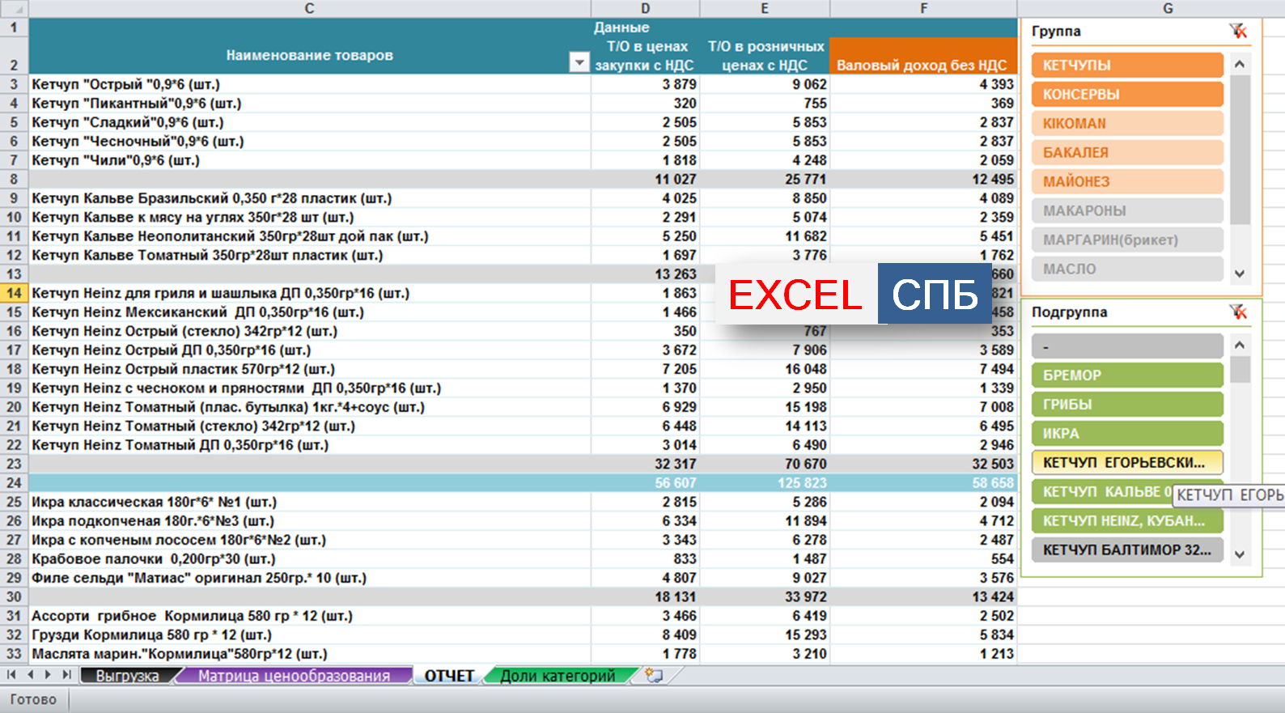Open the Матрица ценообразования sheet tab
The image size is (1285, 713).
[294, 676]
